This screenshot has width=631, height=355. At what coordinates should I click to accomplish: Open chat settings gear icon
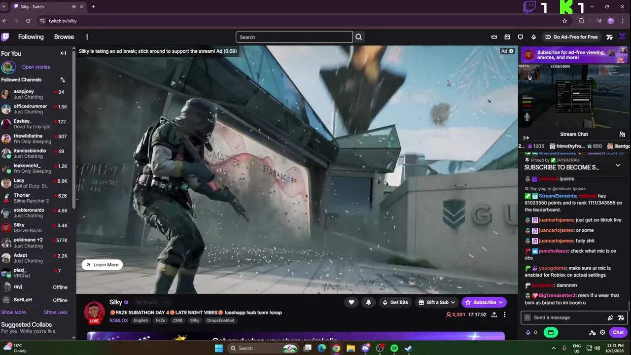click(602, 332)
